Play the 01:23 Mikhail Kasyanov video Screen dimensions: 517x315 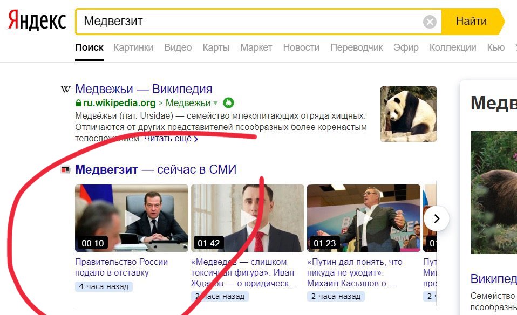364,218
